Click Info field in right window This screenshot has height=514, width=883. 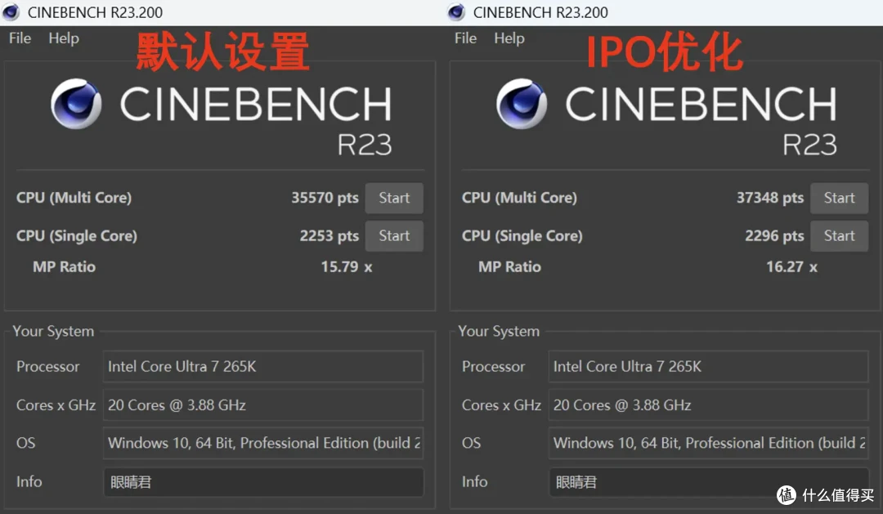click(x=708, y=482)
